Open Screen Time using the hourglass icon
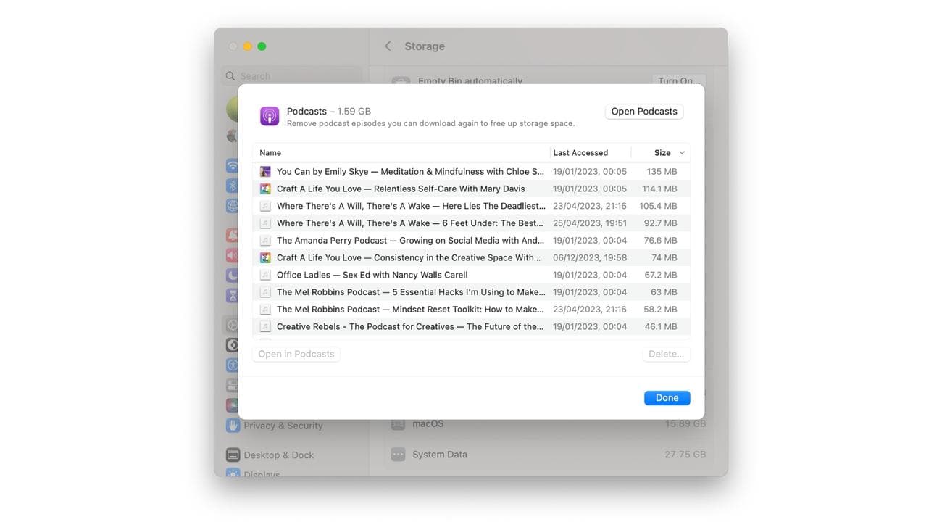This screenshot has width=942, height=530. pos(231,293)
